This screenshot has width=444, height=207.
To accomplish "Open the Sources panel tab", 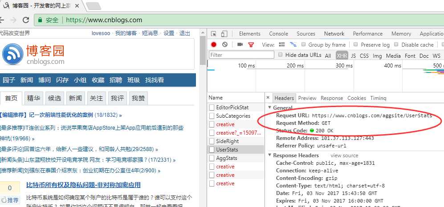I will pos(306,34).
